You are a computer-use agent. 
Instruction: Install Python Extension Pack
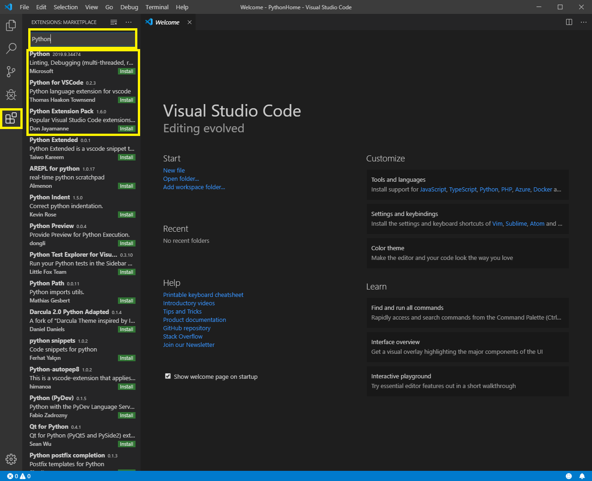[126, 129]
